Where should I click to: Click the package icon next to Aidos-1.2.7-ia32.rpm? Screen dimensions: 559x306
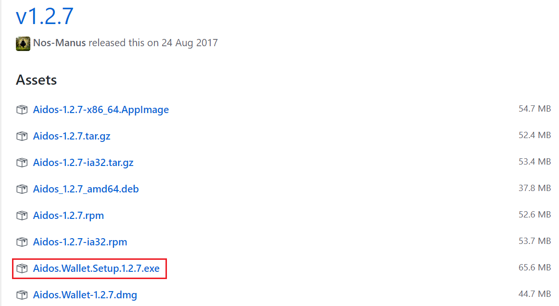pos(22,242)
